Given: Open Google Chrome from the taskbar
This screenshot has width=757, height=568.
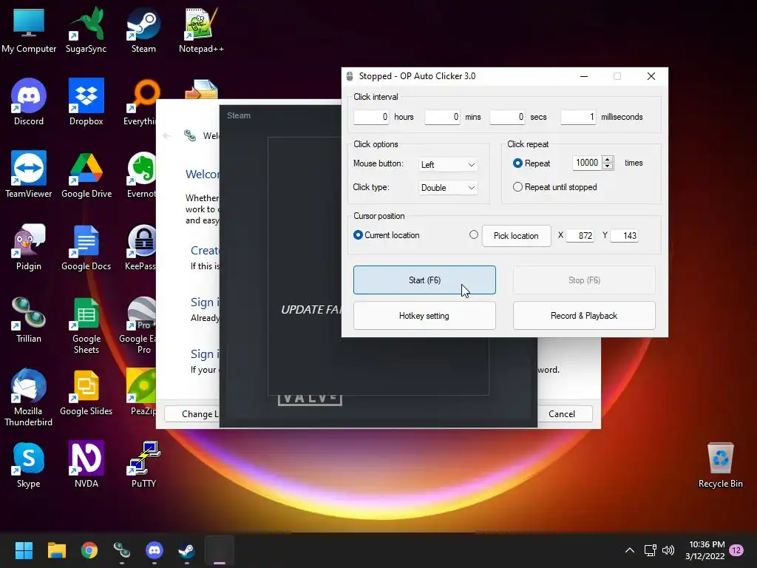Looking at the screenshot, I should [89, 550].
